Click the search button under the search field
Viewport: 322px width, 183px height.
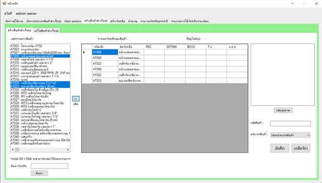(x=39, y=173)
